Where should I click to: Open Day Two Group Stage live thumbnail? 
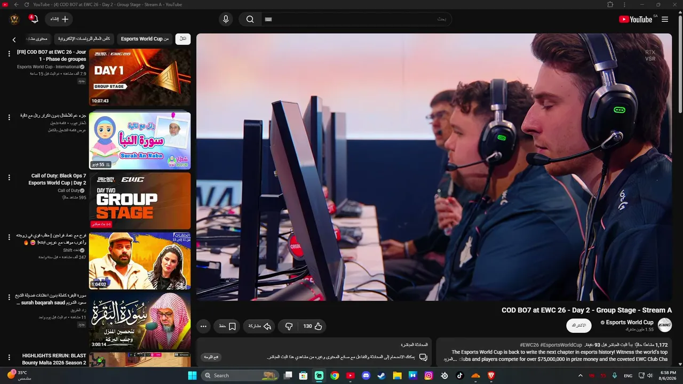click(x=140, y=201)
